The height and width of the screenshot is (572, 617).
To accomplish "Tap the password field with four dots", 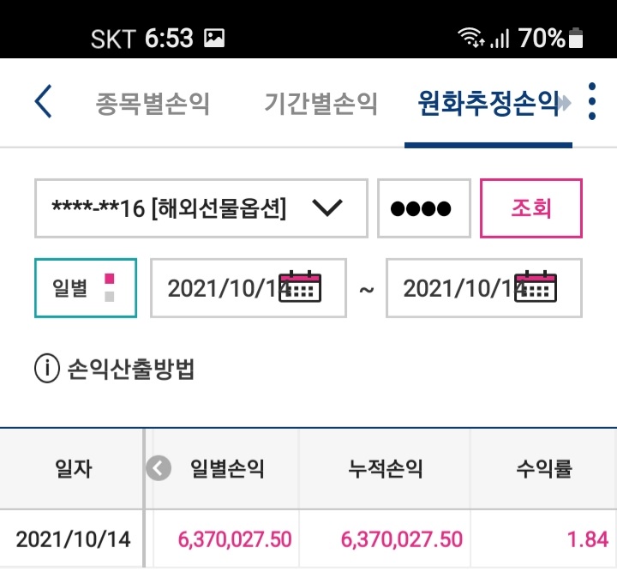I will 424,208.
